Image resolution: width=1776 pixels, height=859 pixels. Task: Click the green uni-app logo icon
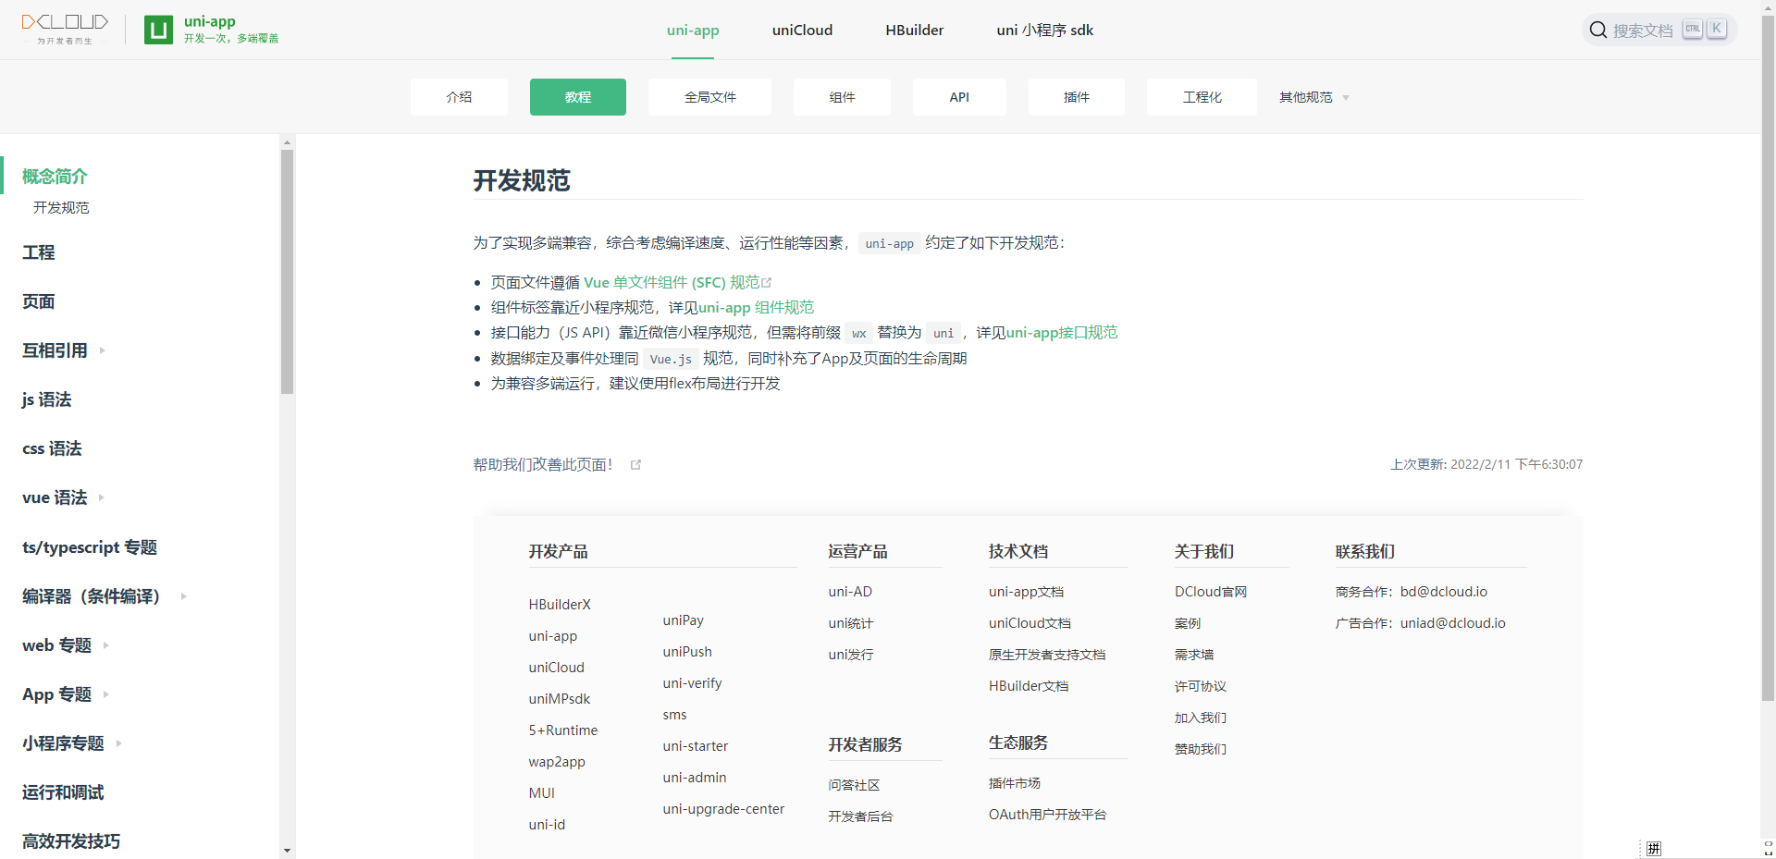(157, 30)
